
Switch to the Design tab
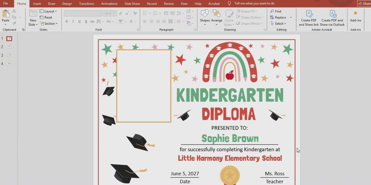(x=67, y=4)
